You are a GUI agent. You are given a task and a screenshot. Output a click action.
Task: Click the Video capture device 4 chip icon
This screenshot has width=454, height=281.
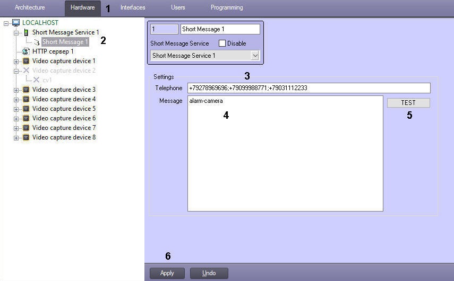(x=26, y=99)
